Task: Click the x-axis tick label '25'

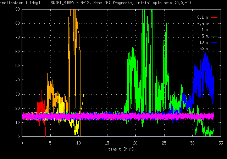Action: pos(164,143)
